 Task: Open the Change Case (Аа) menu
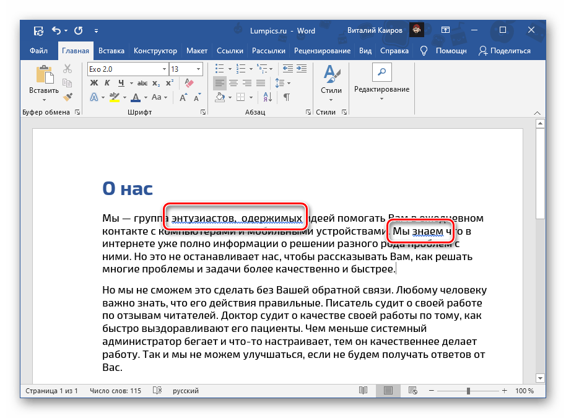coord(157,97)
